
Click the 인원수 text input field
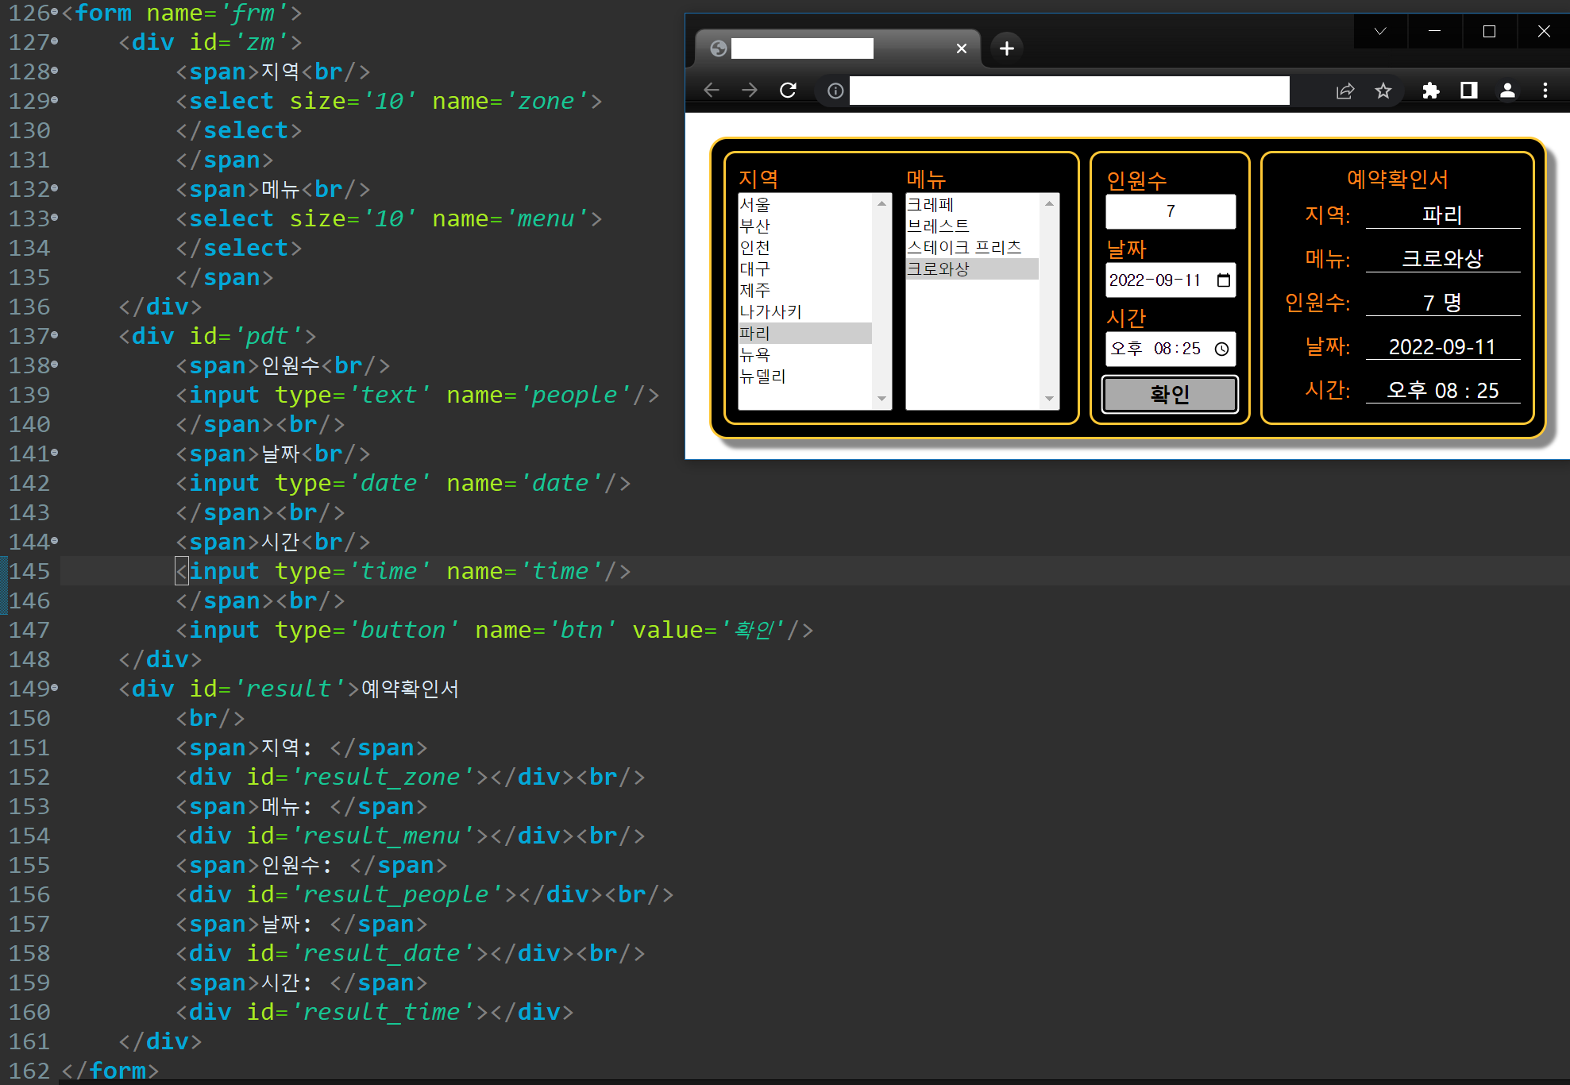[1170, 211]
